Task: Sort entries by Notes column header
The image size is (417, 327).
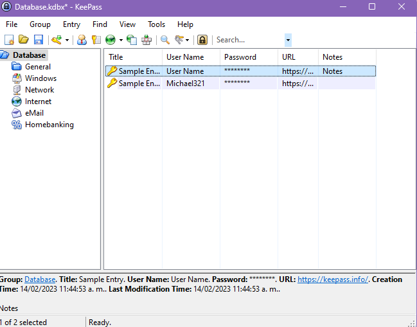Action: coord(348,57)
